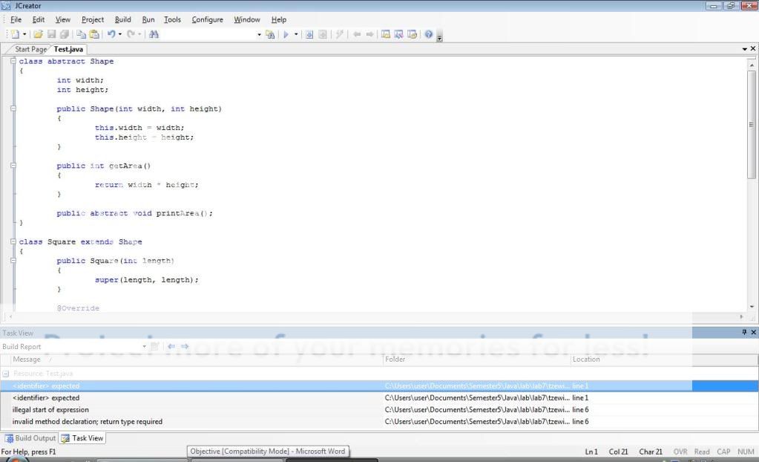Collapse the Square class code fold
Image resolution: width=759 pixels, height=462 pixels.
(13, 241)
